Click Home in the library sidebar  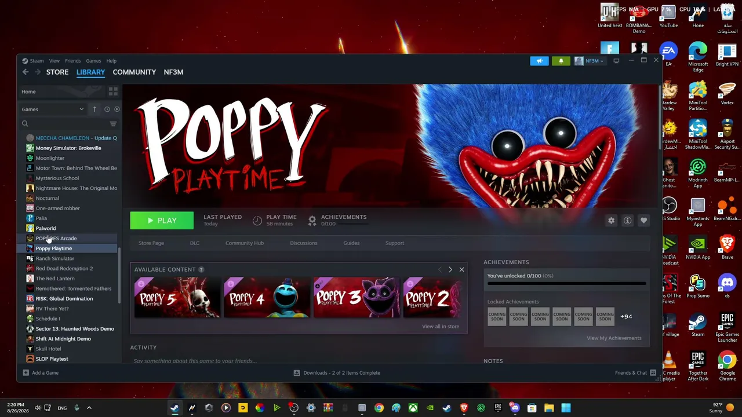coord(28,92)
